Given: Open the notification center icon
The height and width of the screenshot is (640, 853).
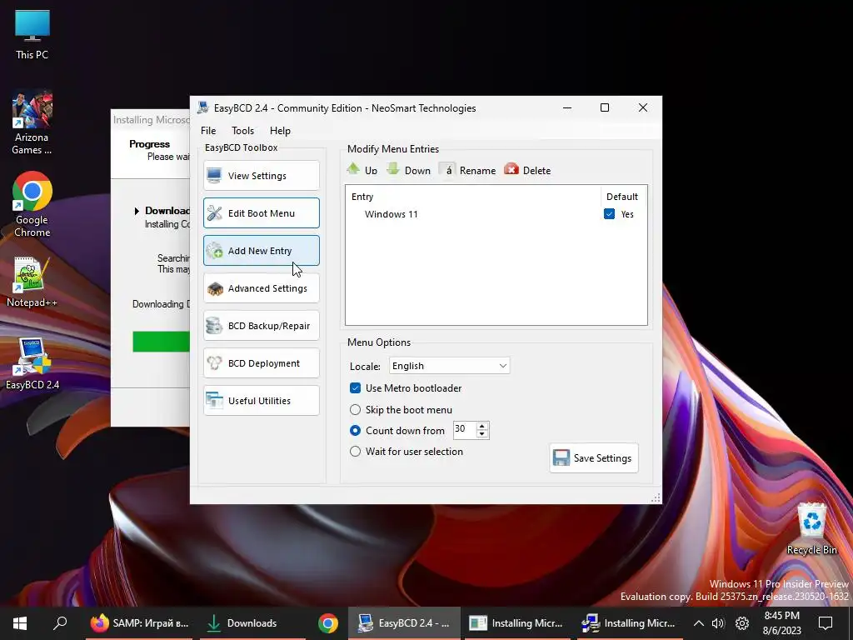Looking at the screenshot, I should click(826, 623).
